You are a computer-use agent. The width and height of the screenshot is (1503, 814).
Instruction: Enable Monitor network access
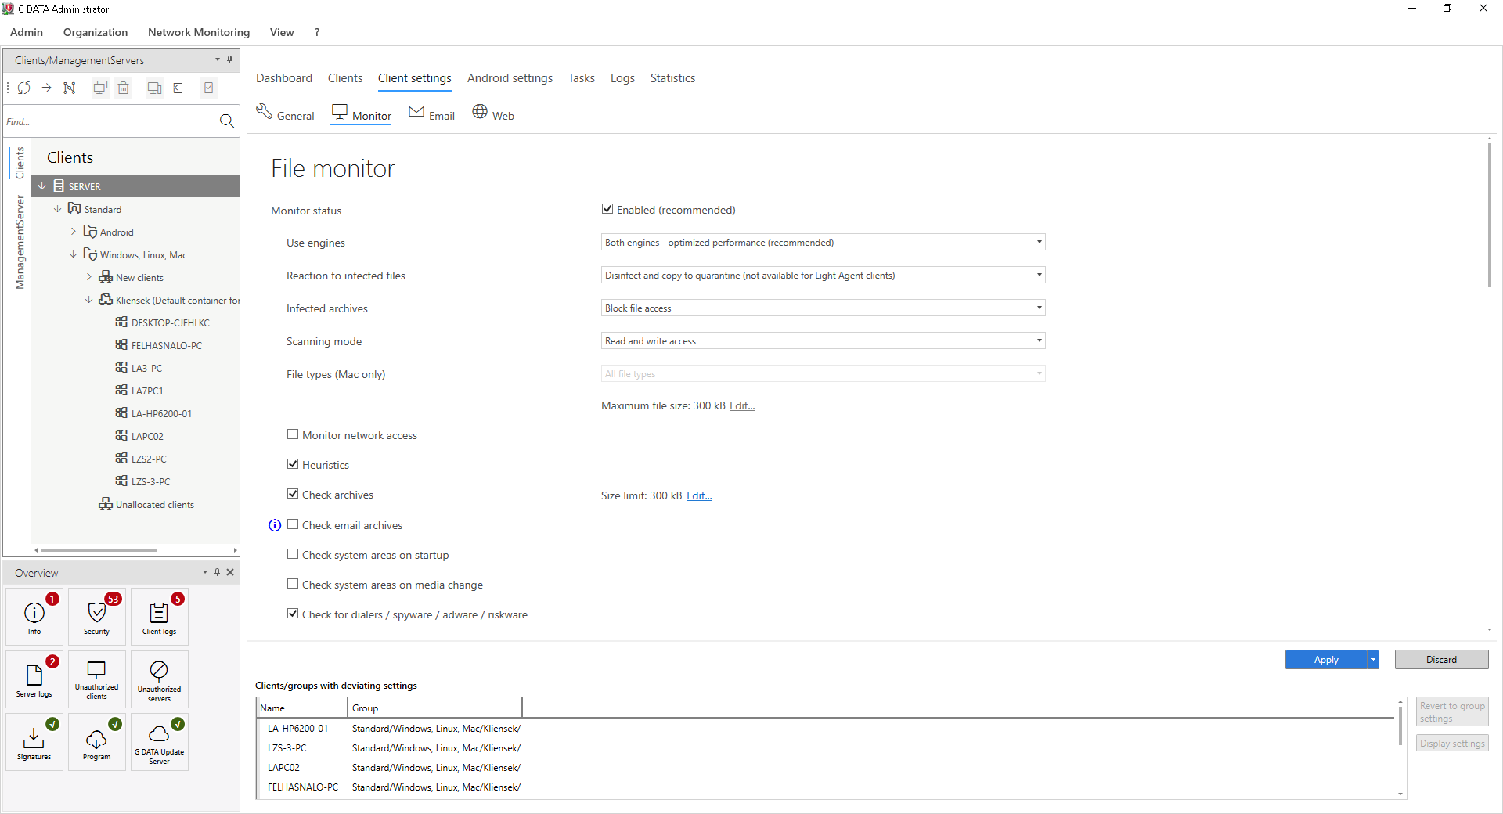point(293,434)
